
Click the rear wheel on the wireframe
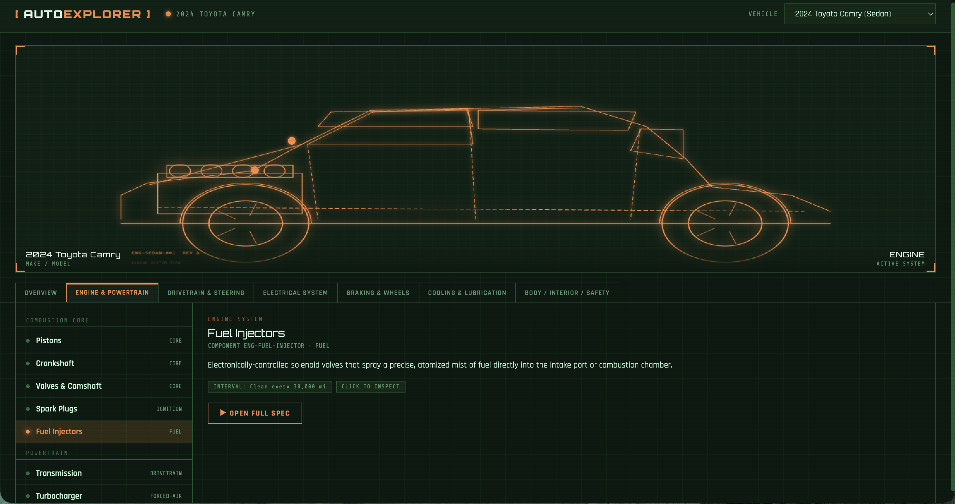click(x=725, y=223)
